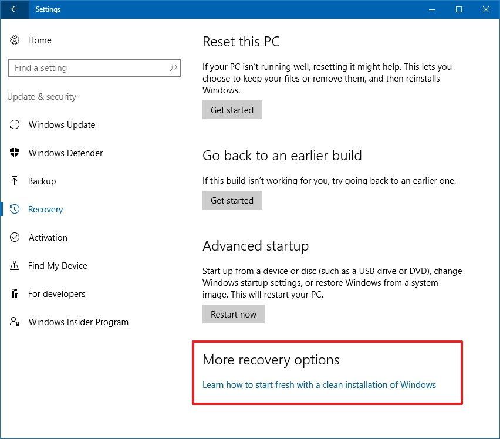Select the Windows Update circular arrows icon
The image size is (500, 439).
tap(15, 124)
